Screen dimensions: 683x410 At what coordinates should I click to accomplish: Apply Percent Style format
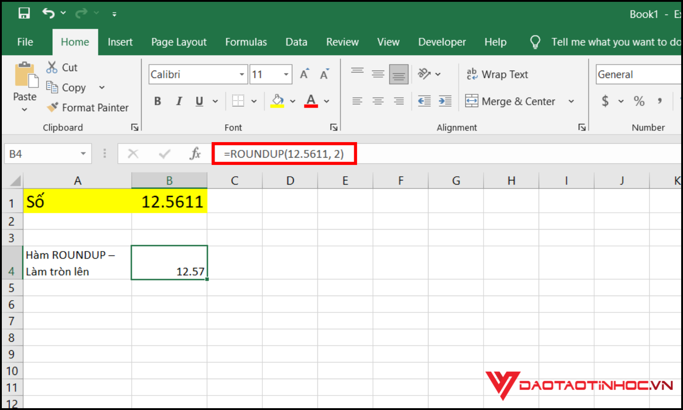(639, 101)
